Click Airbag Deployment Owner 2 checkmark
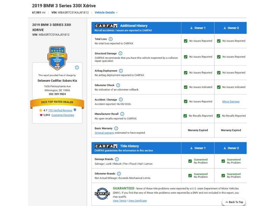Viewport: 275px width, 206px height. pos(219,73)
